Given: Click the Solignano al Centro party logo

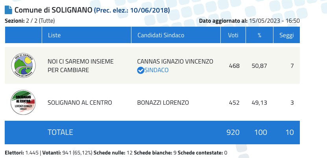Looking at the screenshot, I should (x=23, y=103).
